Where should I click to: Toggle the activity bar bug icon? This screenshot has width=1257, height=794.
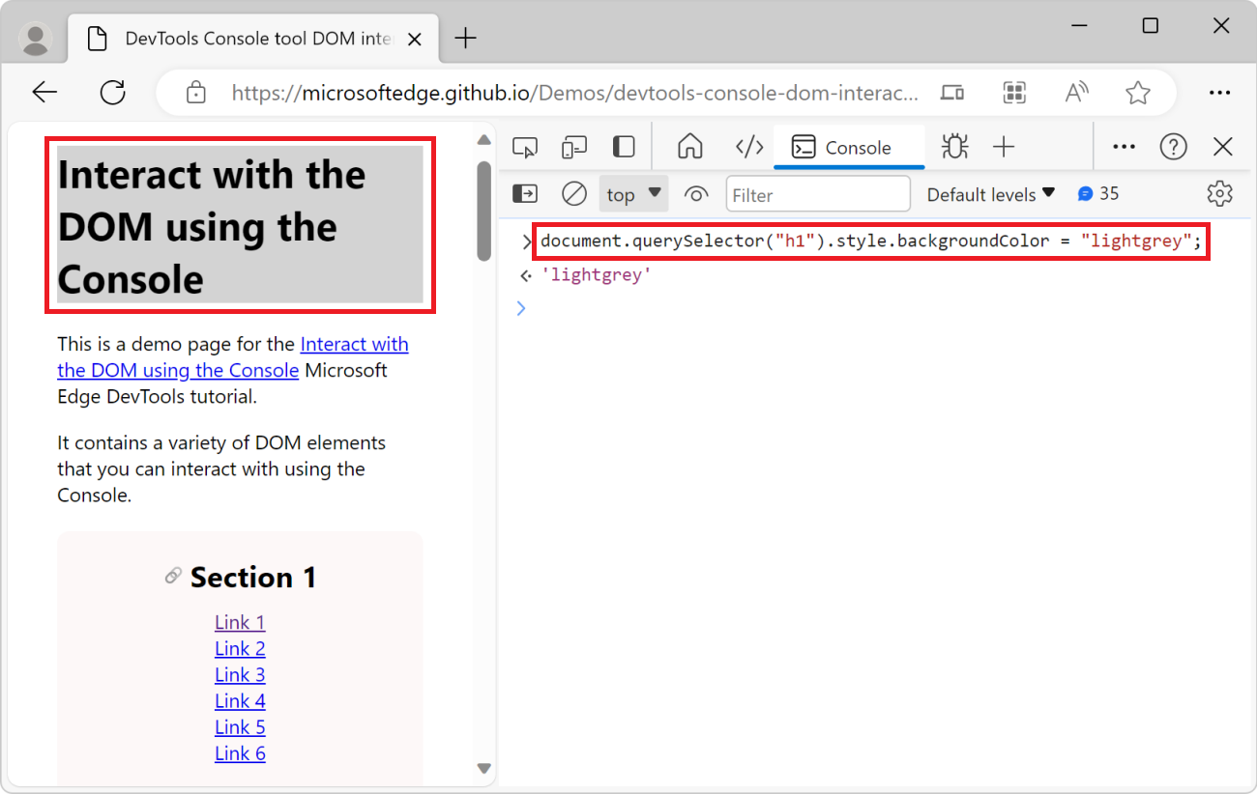pyautogui.click(x=954, y=146)
